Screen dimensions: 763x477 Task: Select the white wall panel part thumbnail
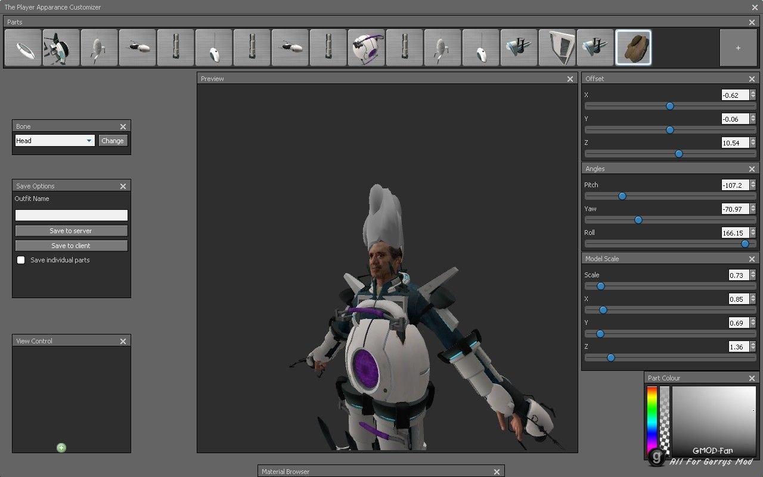[557, 48]
